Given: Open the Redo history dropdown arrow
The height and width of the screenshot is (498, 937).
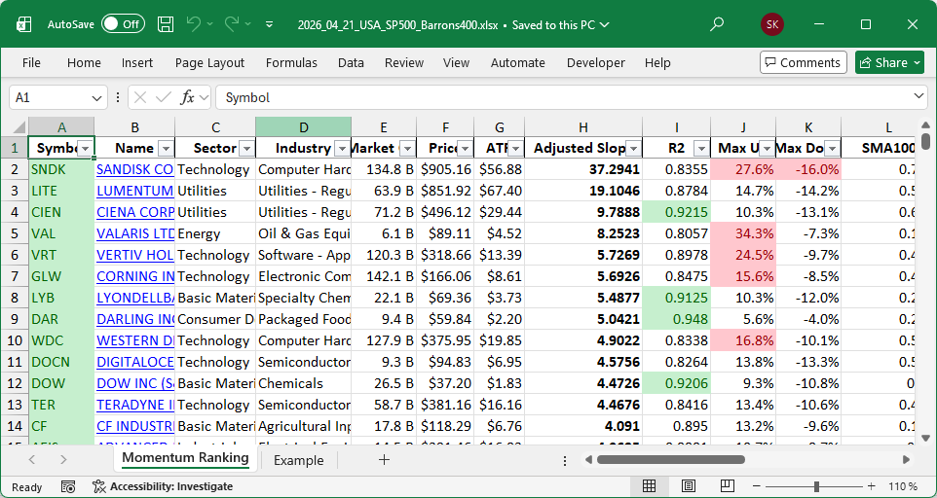Looking at the screenshot, I should pos(248,24).
